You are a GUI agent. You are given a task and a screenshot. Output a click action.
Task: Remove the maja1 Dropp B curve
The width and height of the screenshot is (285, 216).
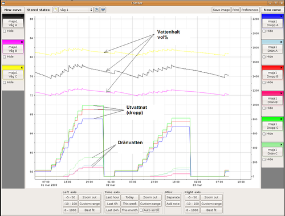[x=282, y=68]
